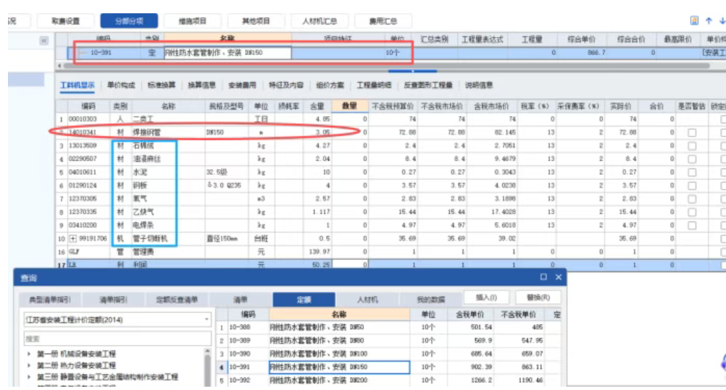
Task: Check 是否暂估 box for 焊接钢管 row
Action: [x=691, y=133]
